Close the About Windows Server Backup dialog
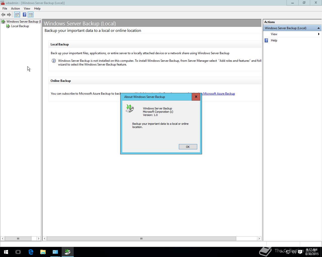This screenshot has width=322, height=257. pyautogui.click(x=196, y=97)
